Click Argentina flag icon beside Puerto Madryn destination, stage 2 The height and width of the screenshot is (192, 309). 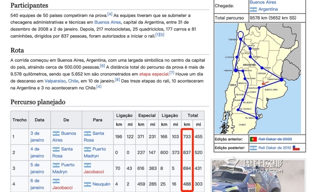point(87,149)
